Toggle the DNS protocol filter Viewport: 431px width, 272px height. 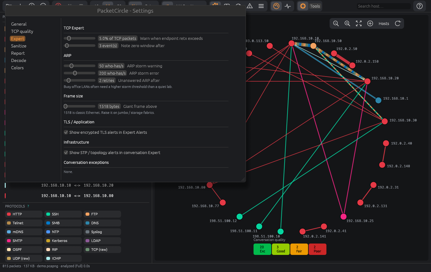(102, 223)
